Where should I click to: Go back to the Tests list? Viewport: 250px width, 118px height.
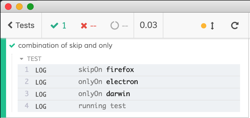pyautogui.click(x=21, y=25)
